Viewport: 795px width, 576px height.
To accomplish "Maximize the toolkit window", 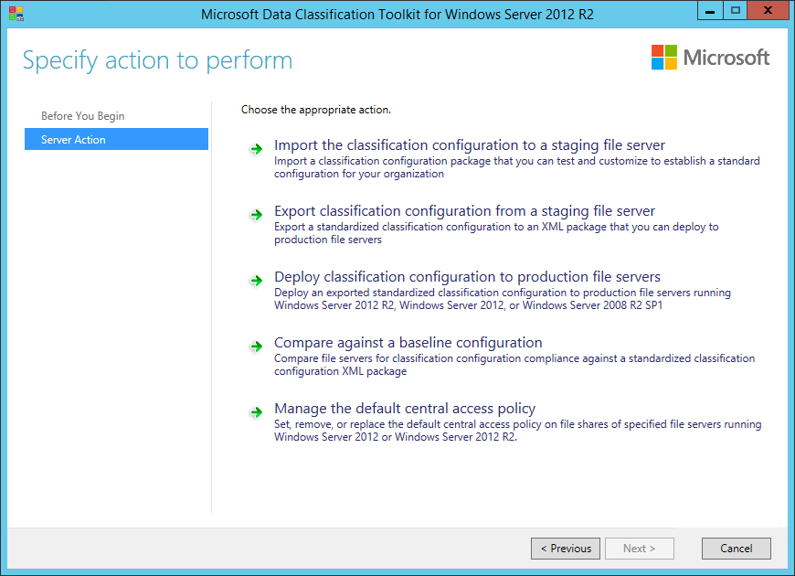I will point(736,11).
